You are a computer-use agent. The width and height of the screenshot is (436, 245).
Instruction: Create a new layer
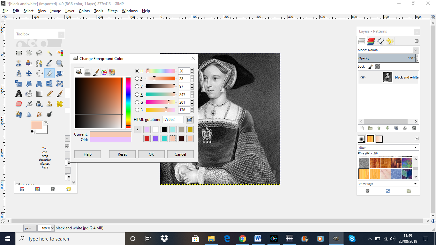362,128
